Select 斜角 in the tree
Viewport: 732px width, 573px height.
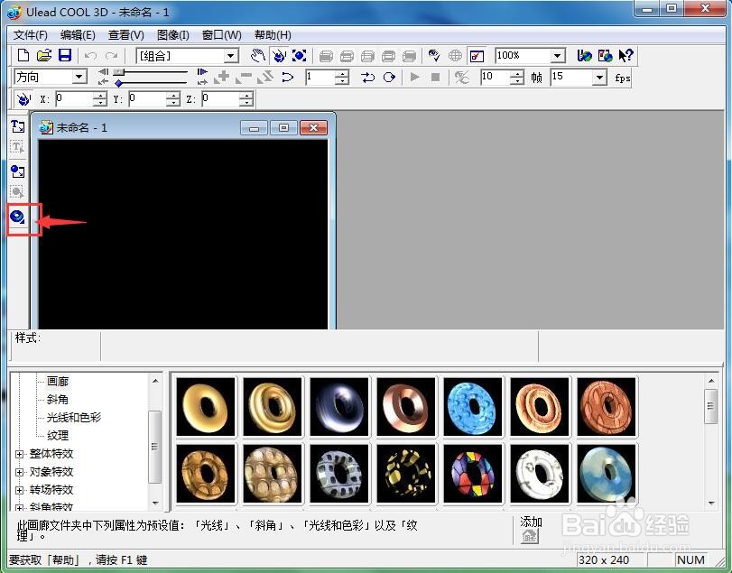58,400
